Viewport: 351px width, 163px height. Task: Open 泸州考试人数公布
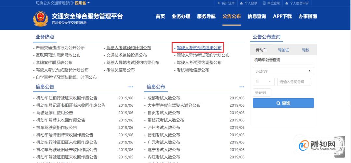[163, 128]
